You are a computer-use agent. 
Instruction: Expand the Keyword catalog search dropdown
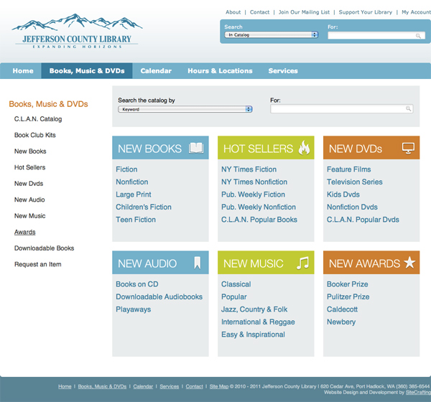tap(185, 109)
